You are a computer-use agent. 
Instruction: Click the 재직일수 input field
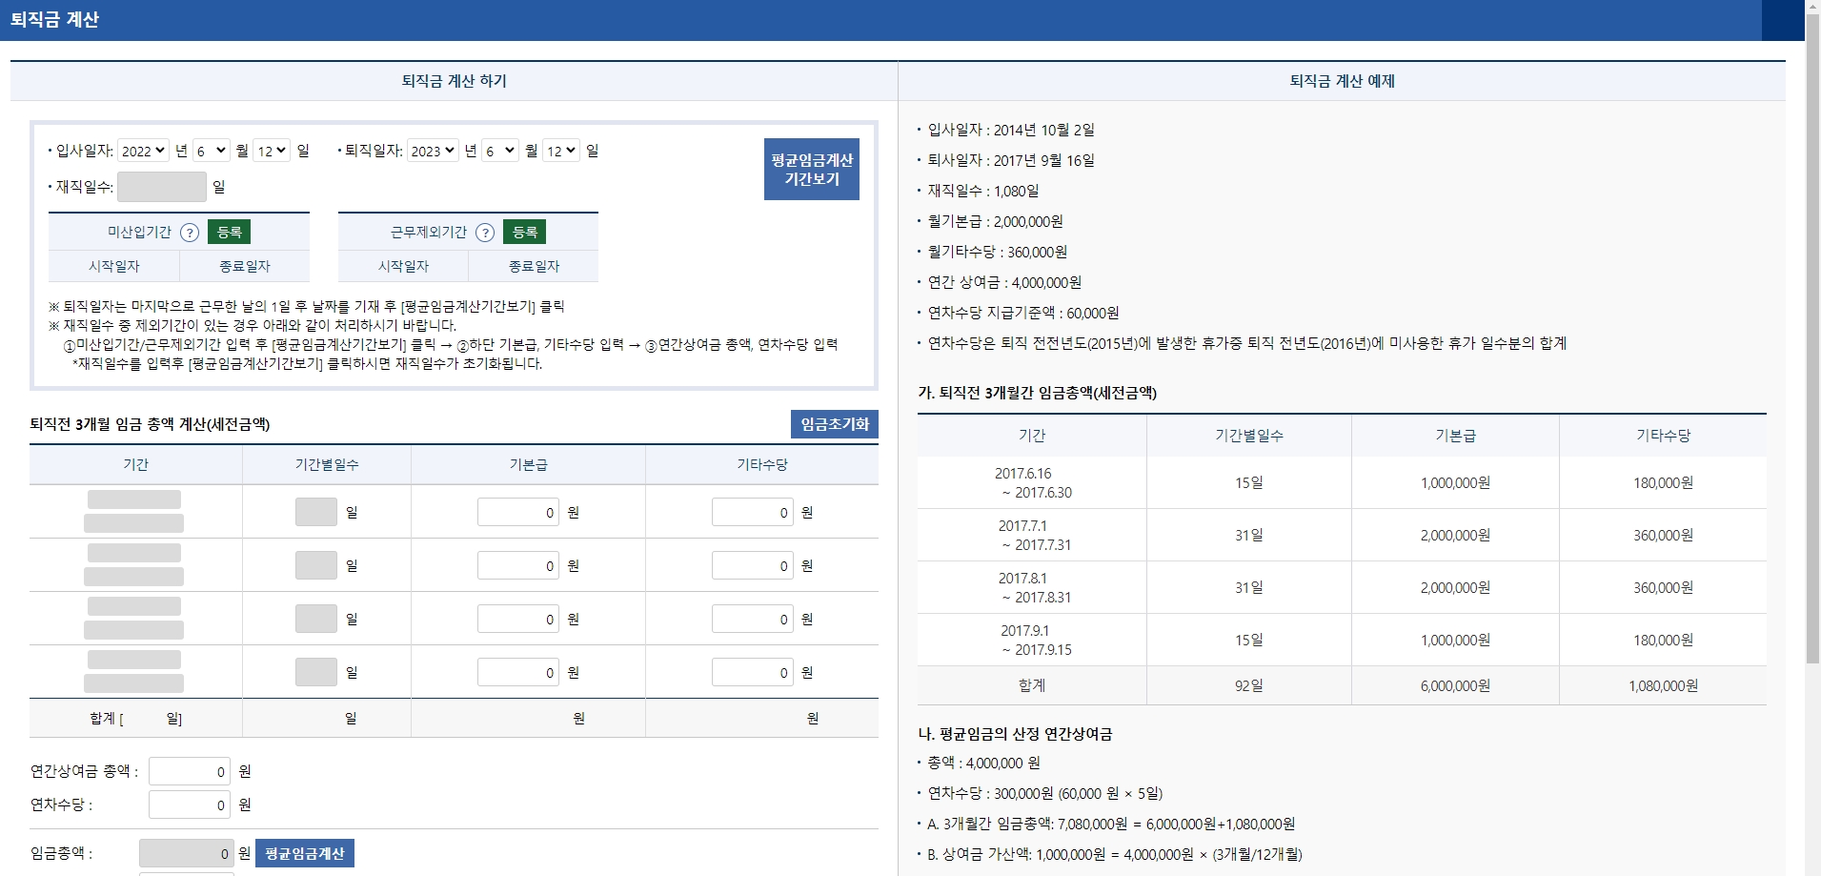pos(162,187)
